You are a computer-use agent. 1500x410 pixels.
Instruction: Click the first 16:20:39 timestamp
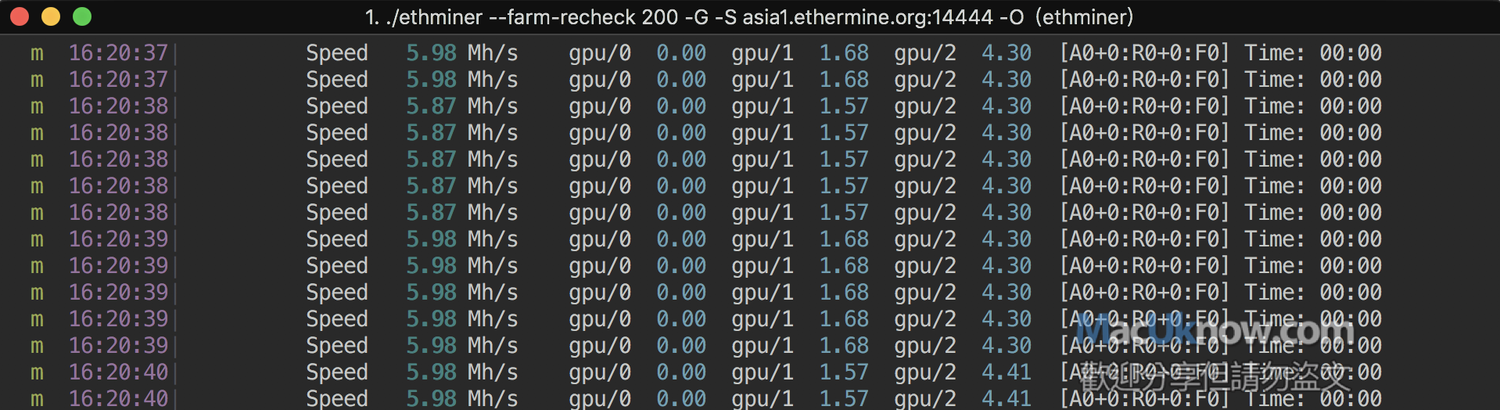[x=118, y=239]
